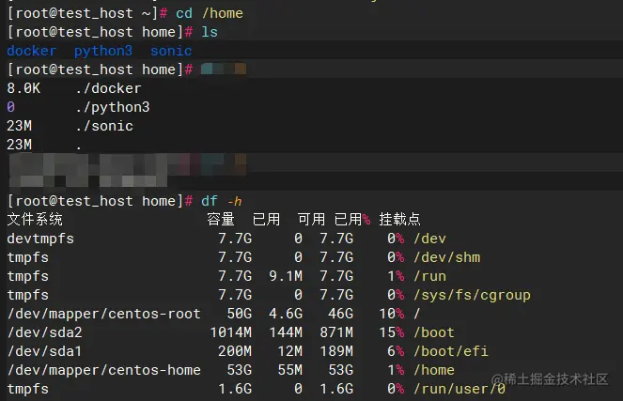Click the './sonic' path in output
Viewport: 623px width, 401px height.
pos(104,126)
